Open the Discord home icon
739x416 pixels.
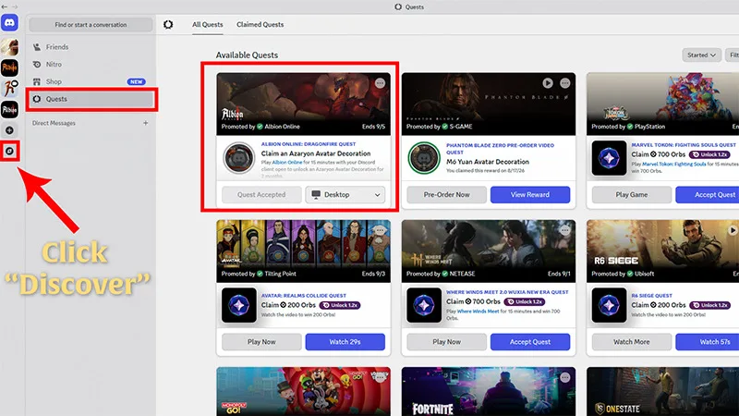tap(9, 22)
